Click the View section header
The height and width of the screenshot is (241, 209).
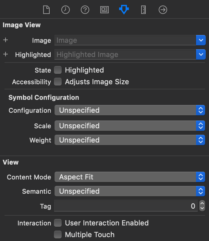click(x=11, y=162)
